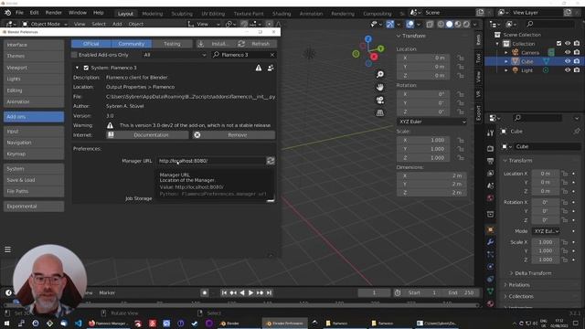The image size is (585, 329).
Task: Toggle Testing add-ons filter button
Action: point(172,44)
